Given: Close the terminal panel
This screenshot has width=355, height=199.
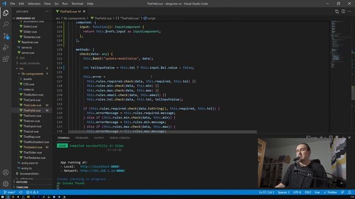Looking at the screenshot, I should click(x=349, y=138).
